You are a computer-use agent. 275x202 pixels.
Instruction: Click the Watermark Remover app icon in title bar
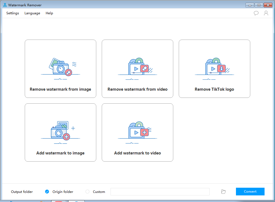(x=5, y=5)
